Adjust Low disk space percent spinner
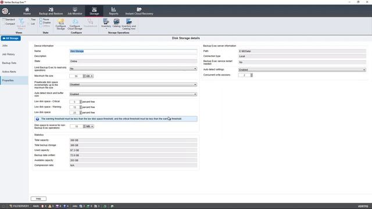Image resolution: width=372 pixels, height=209 pixels. click(x=80, y=113)
